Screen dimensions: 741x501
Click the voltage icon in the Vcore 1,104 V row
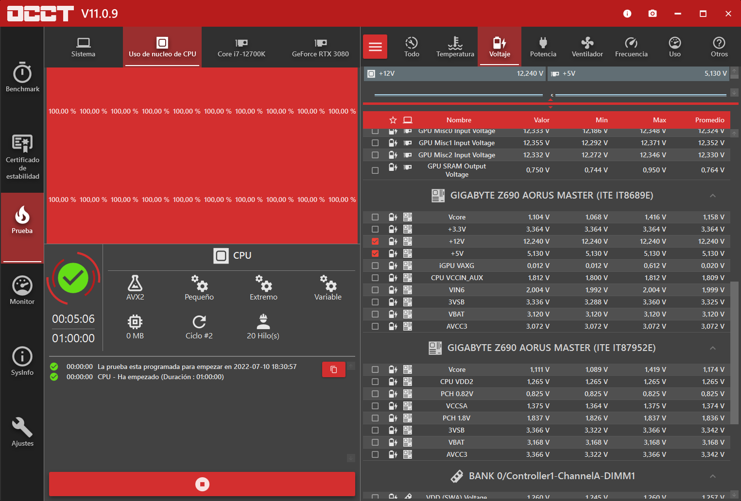point(393,217)
